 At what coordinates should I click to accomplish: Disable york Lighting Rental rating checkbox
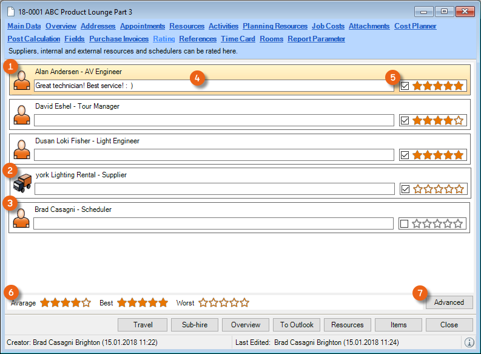coord(405,189)
